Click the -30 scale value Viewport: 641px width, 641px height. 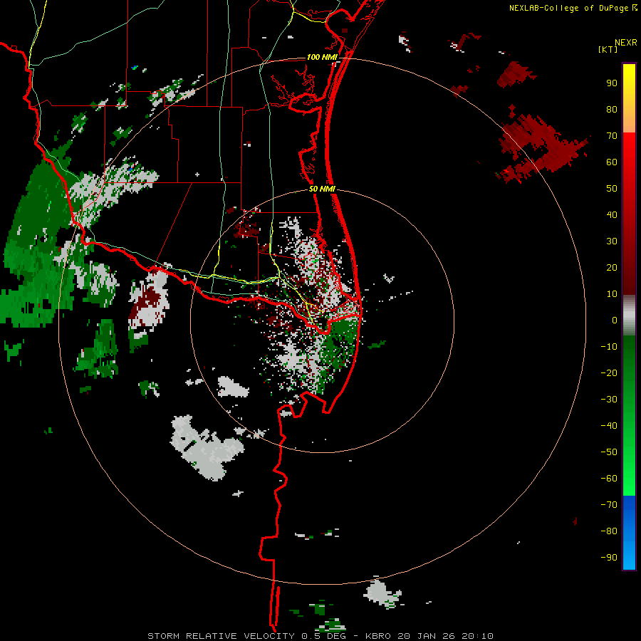(x=609, y=400)
